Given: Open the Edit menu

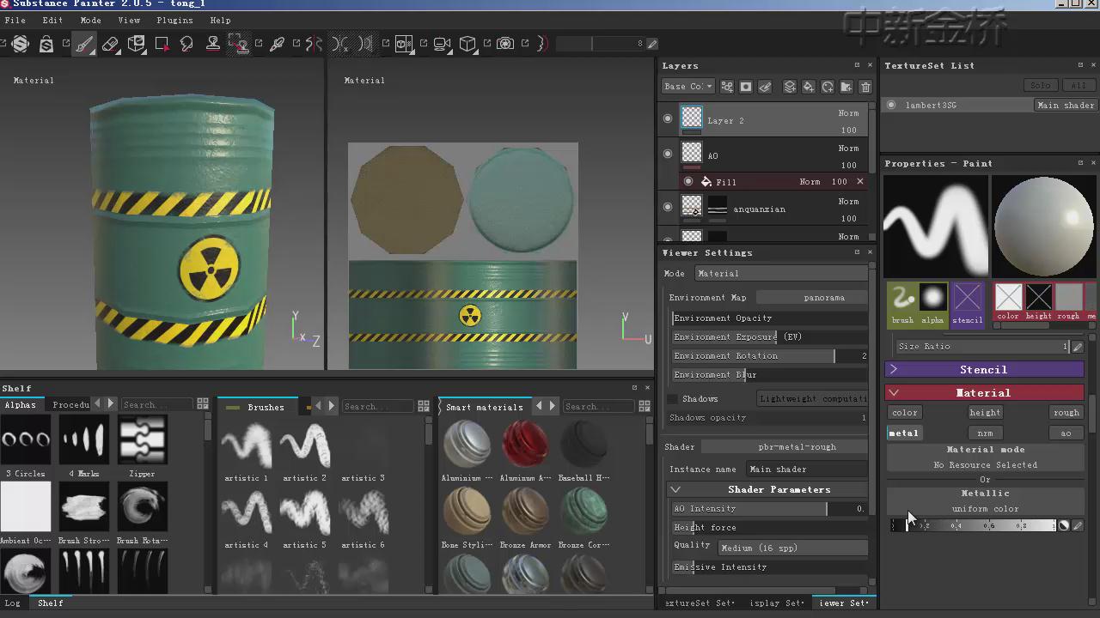Looking at the screenshot, I should 52,20.
